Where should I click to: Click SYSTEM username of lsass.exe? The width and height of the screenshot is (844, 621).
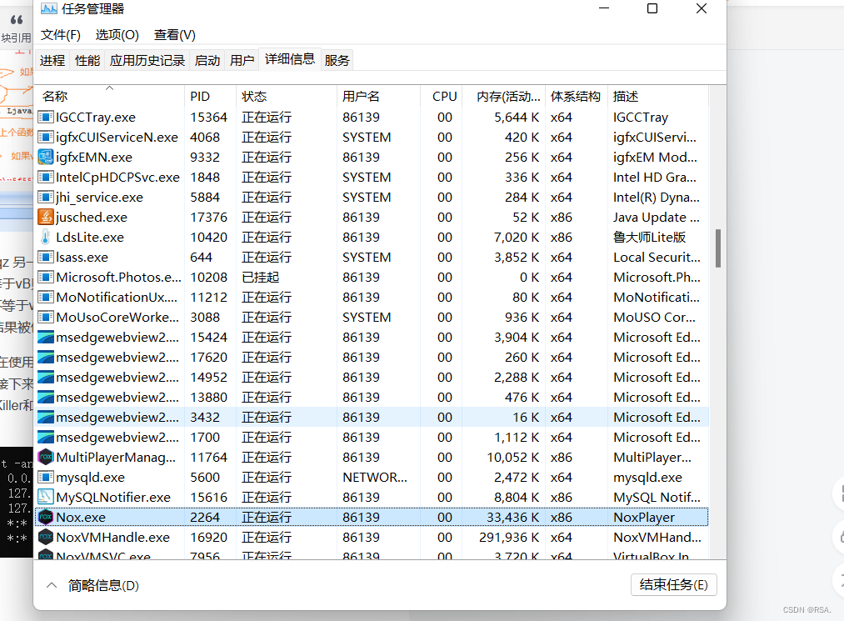point(367,257)
